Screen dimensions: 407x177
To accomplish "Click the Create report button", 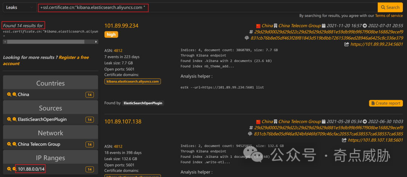I will tap(386, 103).
